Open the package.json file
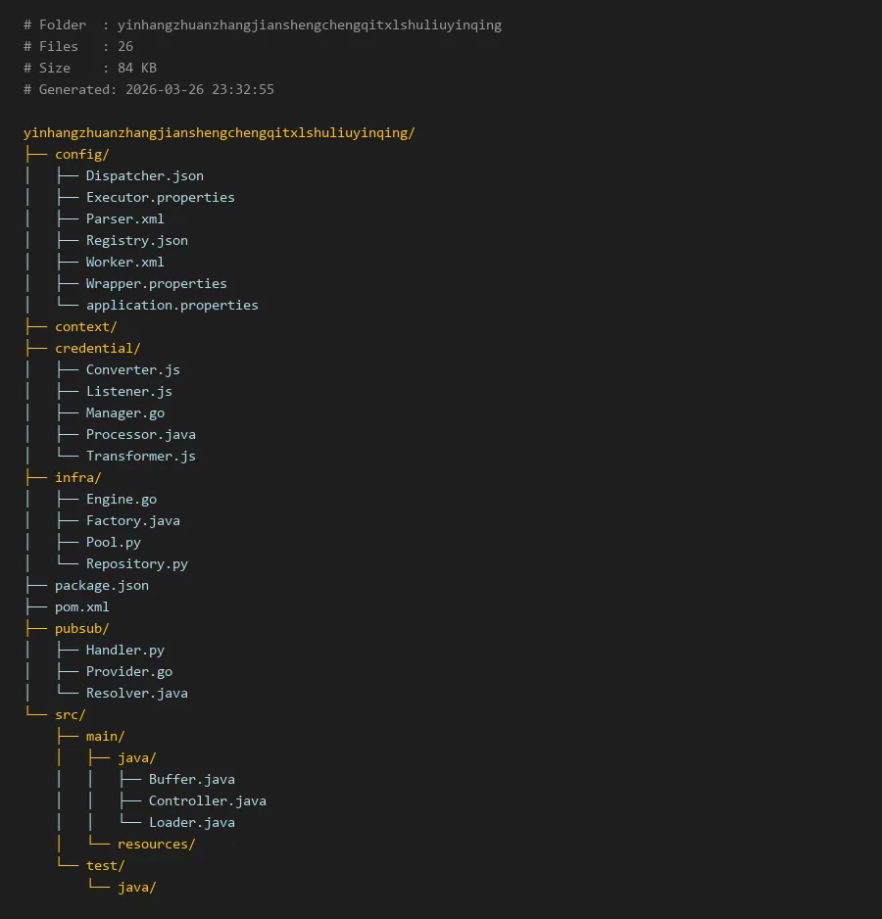 (101, 585)
